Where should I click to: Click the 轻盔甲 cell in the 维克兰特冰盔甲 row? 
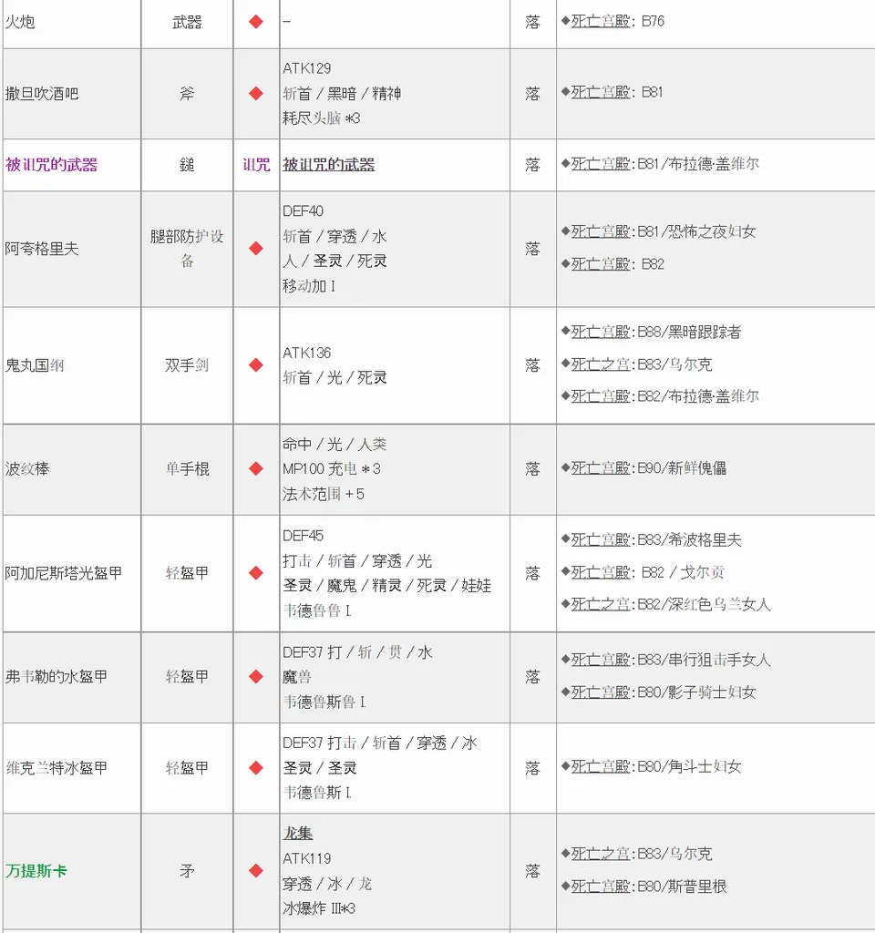(187, 768)
